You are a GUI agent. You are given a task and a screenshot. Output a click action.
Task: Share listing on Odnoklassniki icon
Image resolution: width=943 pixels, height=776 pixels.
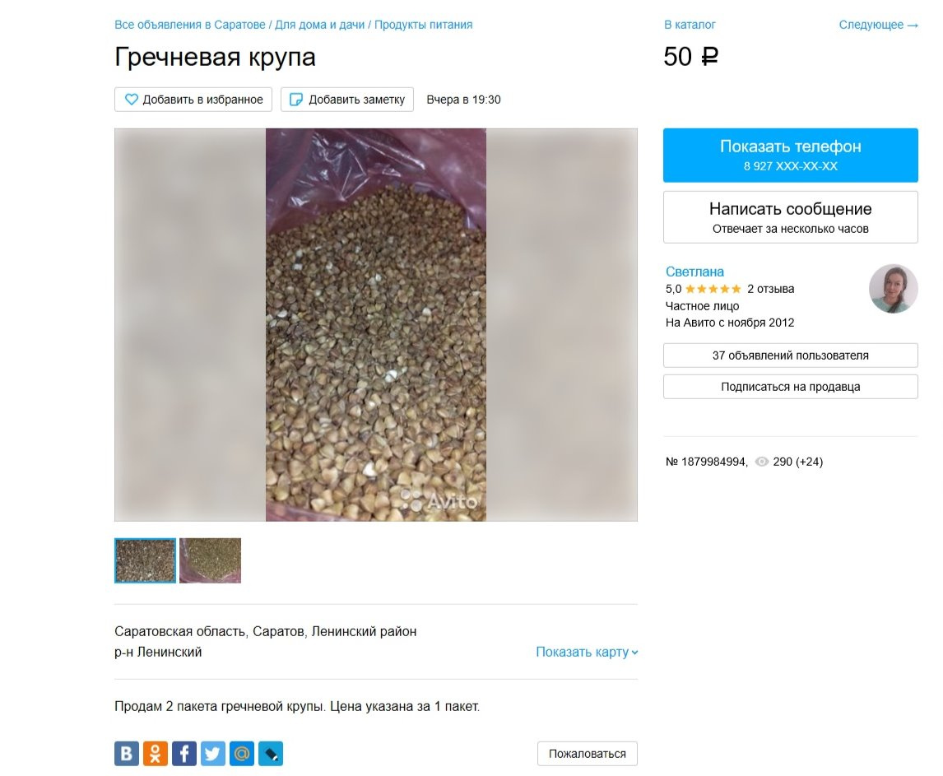pos(156,753)
